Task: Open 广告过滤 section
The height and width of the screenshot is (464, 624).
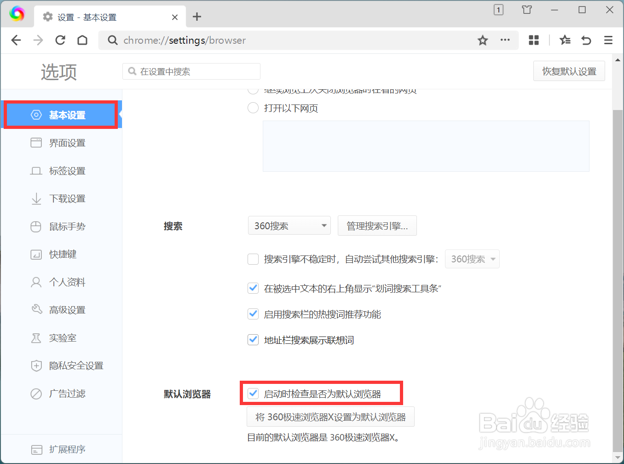Action: point(61,394)
